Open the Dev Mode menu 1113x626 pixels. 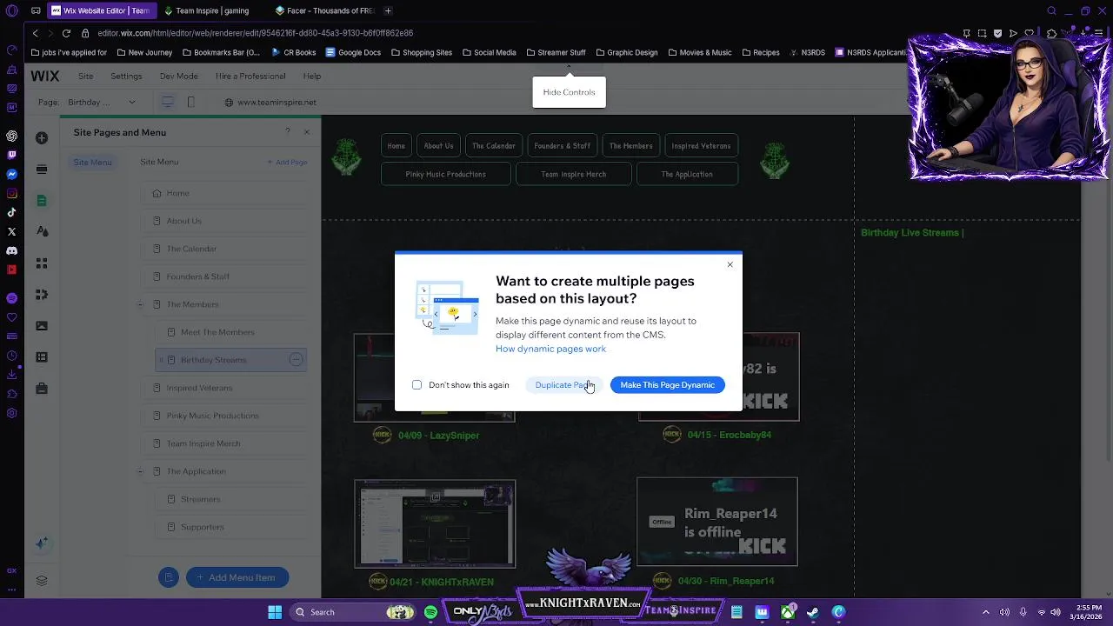pyautogui.click(x=178, y=76)
